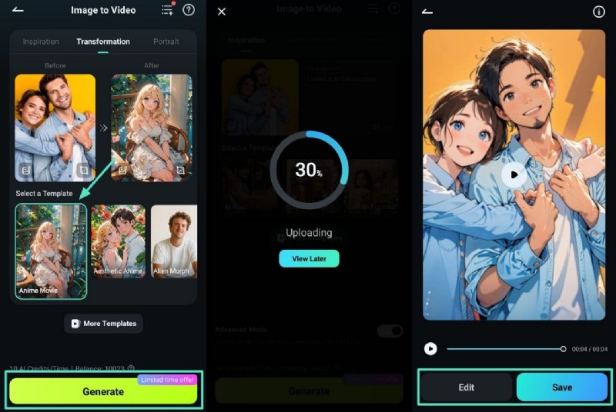Open the info icon on result screen

pyautogui.click(x=598, y=12)
